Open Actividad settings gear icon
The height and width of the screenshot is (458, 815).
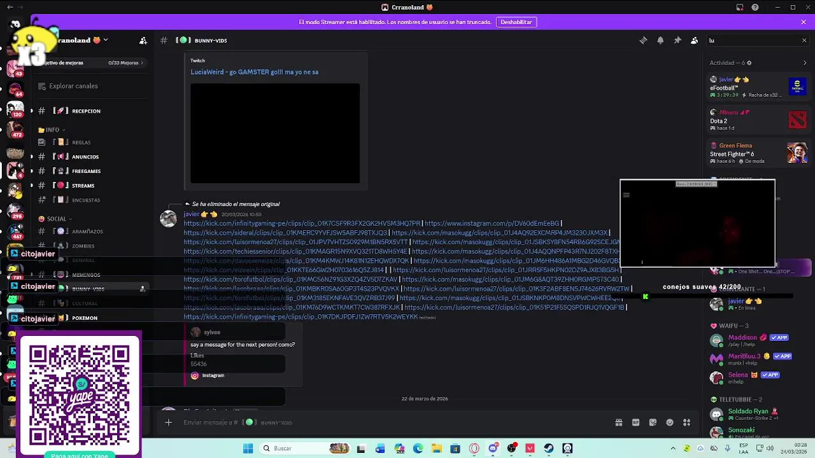pyautogui.click(x=749, y=63)
